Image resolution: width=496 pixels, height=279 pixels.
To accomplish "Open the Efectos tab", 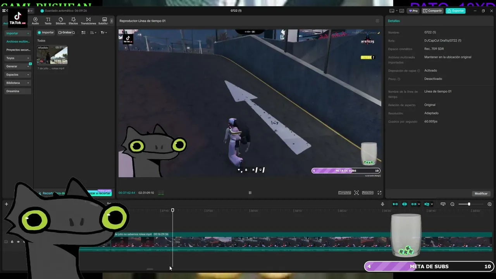I will click(x=73, y=21).
